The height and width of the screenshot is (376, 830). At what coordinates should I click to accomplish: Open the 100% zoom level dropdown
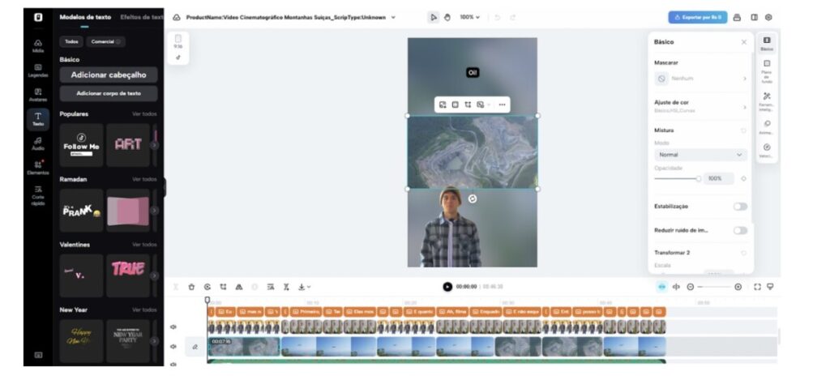[x=469, y=18]
